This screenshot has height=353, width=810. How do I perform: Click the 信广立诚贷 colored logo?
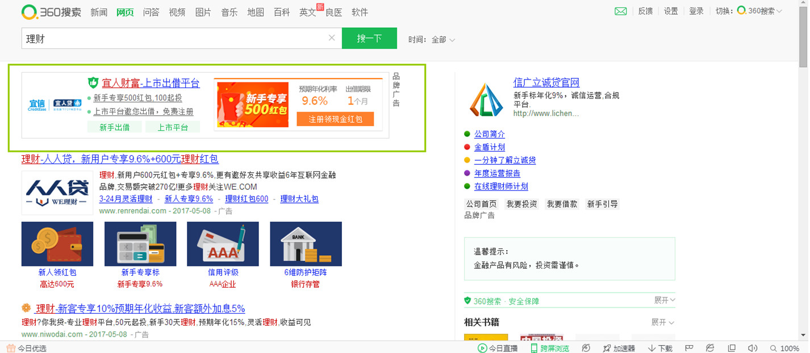click(x=486, y=99)
